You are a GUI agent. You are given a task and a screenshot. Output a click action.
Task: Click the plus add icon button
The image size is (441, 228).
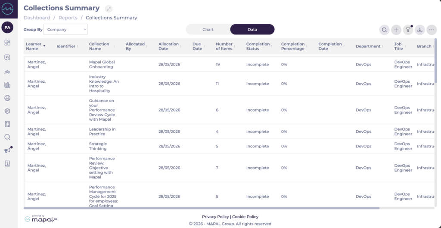396,30
